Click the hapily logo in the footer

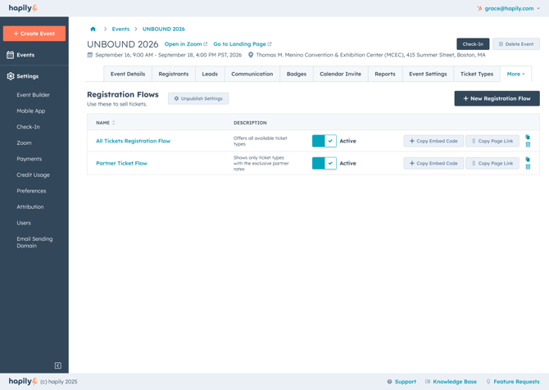pos(23,381)
